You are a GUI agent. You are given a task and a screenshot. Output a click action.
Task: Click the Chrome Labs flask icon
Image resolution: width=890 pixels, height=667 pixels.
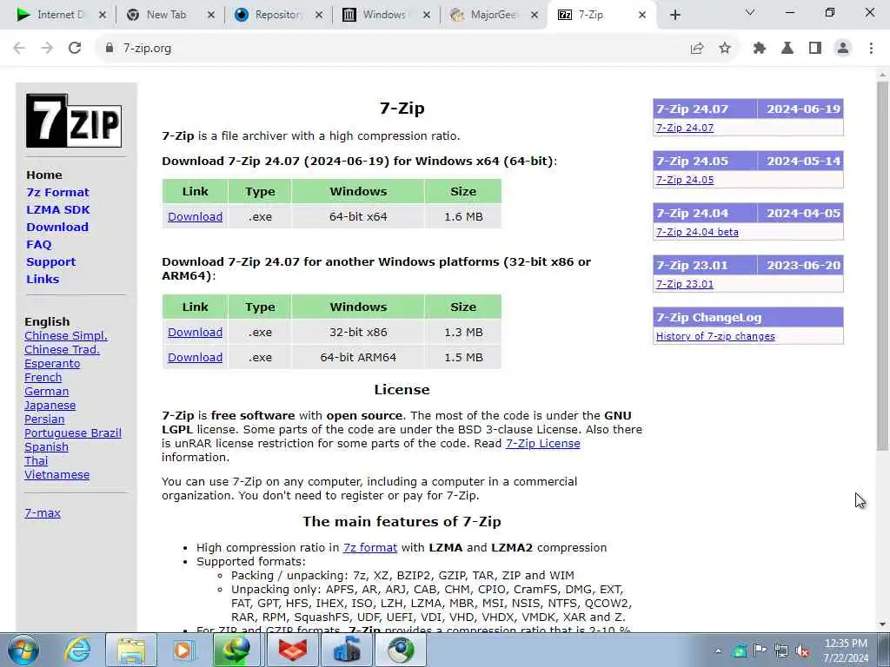coord(787,49)
